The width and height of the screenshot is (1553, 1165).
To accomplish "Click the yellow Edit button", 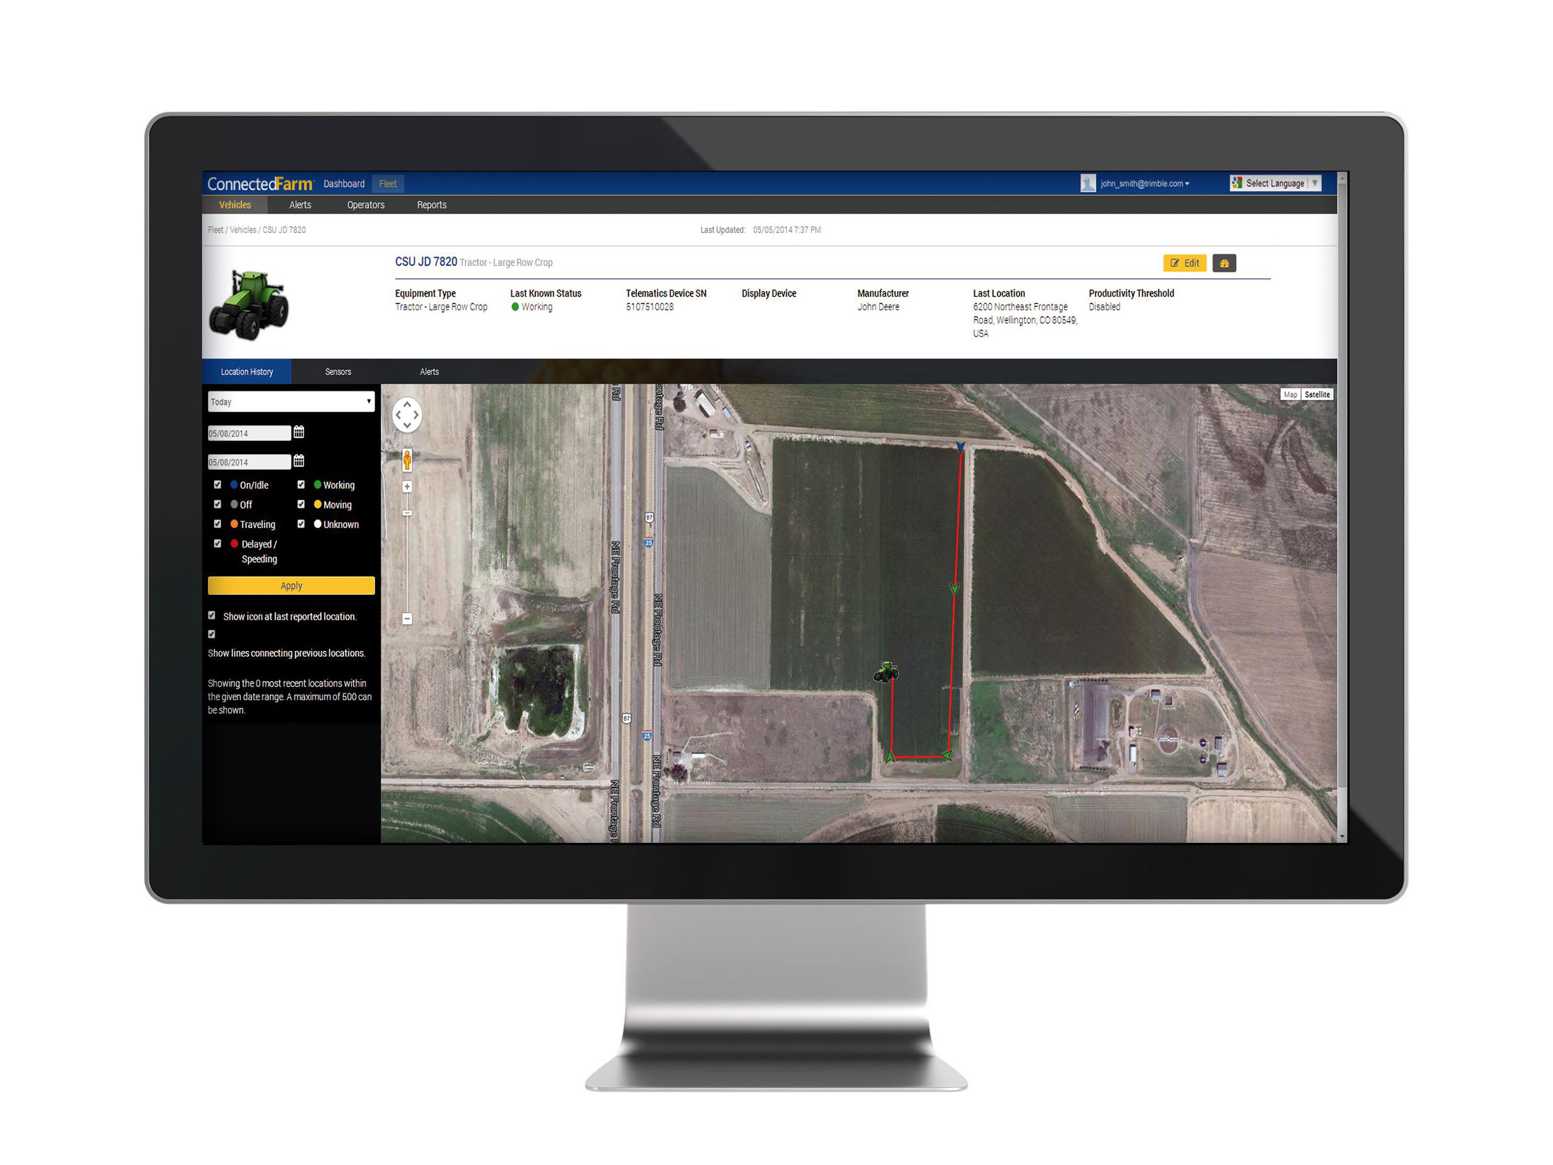I will (x=1185, y=263).
